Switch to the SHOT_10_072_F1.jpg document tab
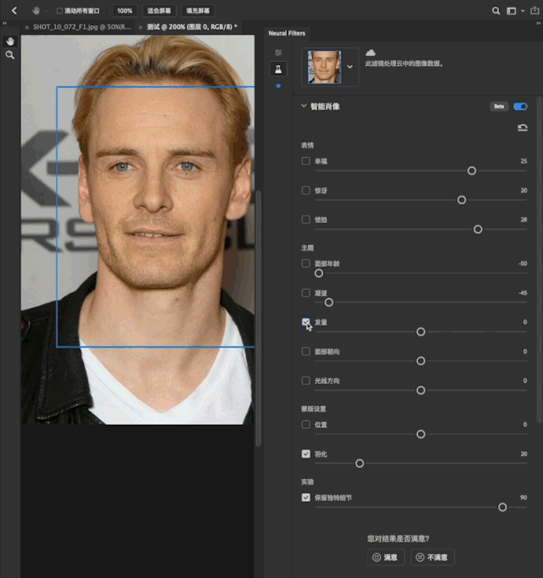This screenshot has height=578, width=543. pos(81,27)
